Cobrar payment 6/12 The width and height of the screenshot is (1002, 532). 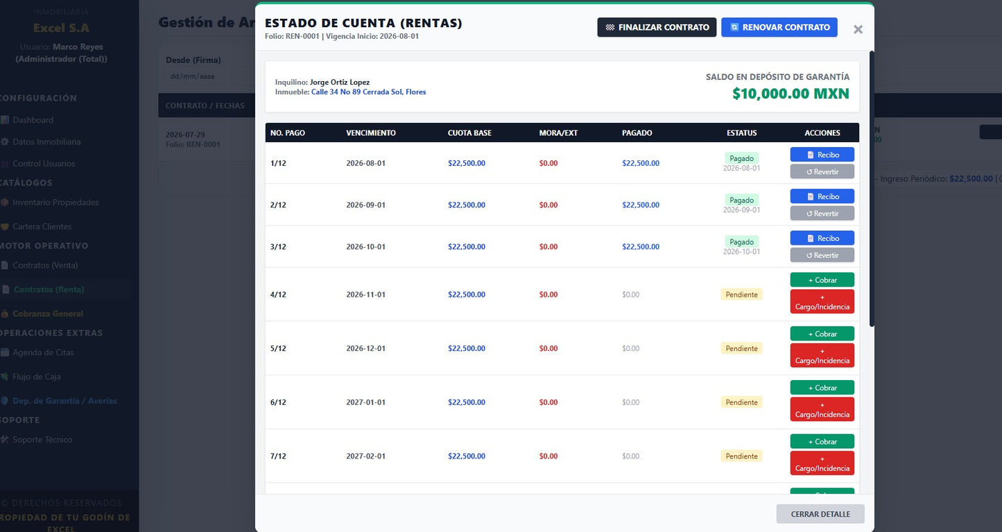click(x=822, y=388)
